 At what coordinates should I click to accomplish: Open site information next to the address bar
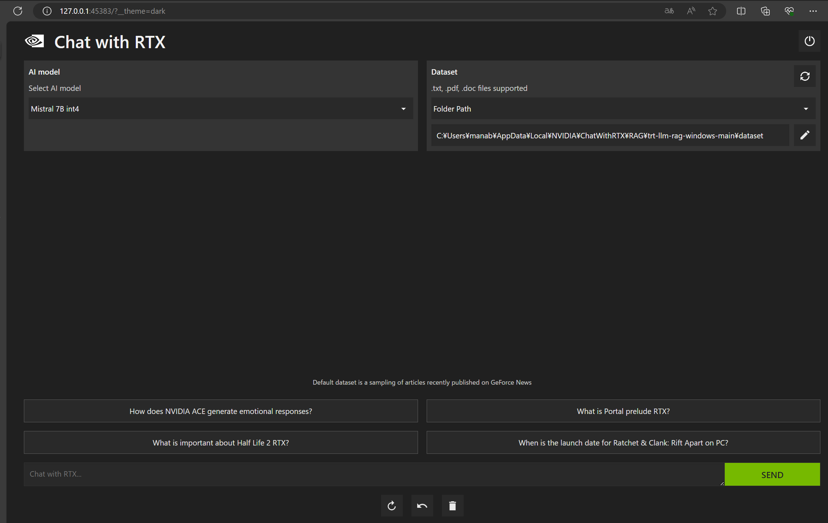click(x=46, y=11)
